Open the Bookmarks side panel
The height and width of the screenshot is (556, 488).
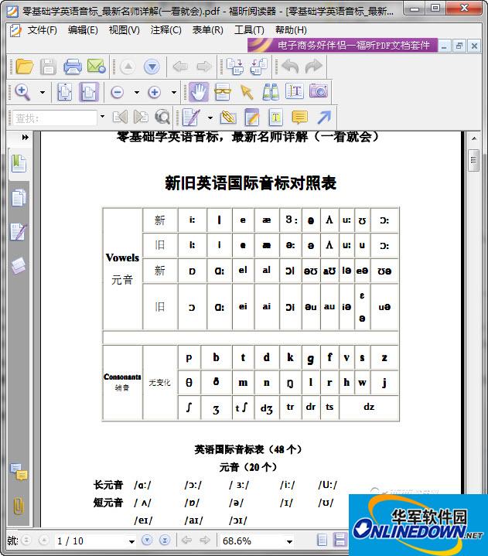pos(19,164)
